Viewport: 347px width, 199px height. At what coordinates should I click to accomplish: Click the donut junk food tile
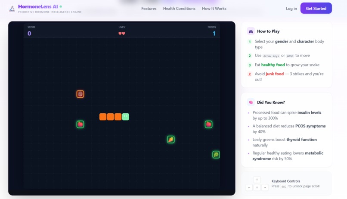coord(80,94)
